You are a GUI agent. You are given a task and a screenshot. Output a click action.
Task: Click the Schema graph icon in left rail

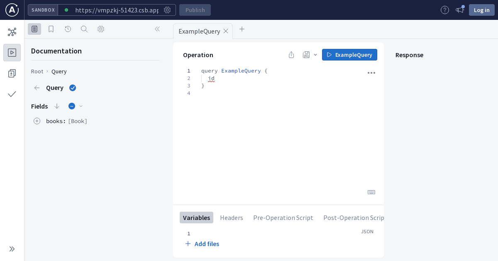point(12,32)
